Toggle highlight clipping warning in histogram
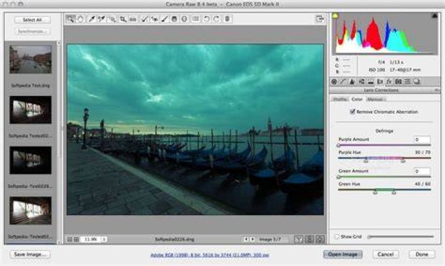This screenshot has width=445, height=266. (x=434, y=15)
